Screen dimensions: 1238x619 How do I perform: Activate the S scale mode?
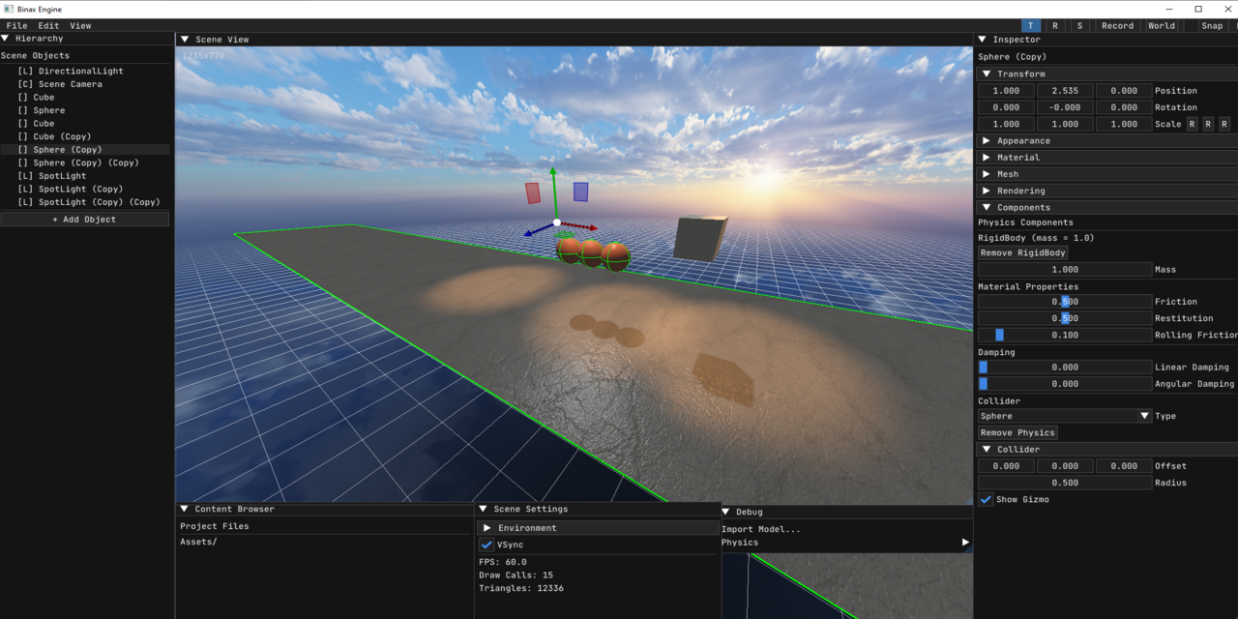1079,26
